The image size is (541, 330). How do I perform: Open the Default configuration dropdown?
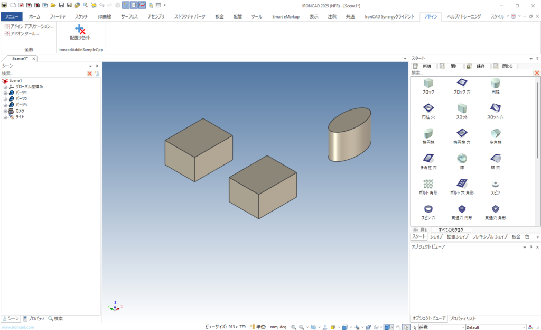click(x=525, y=327)
